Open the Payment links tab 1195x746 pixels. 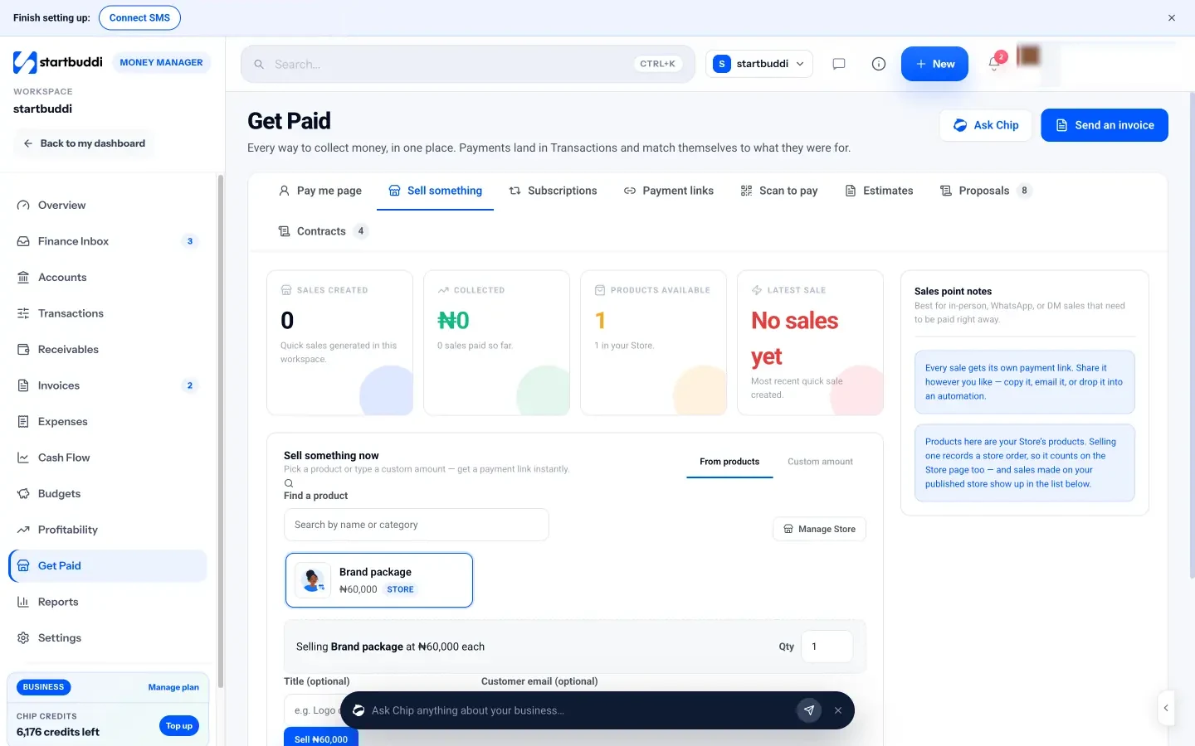pyautogui.click(x=669, y=191)
